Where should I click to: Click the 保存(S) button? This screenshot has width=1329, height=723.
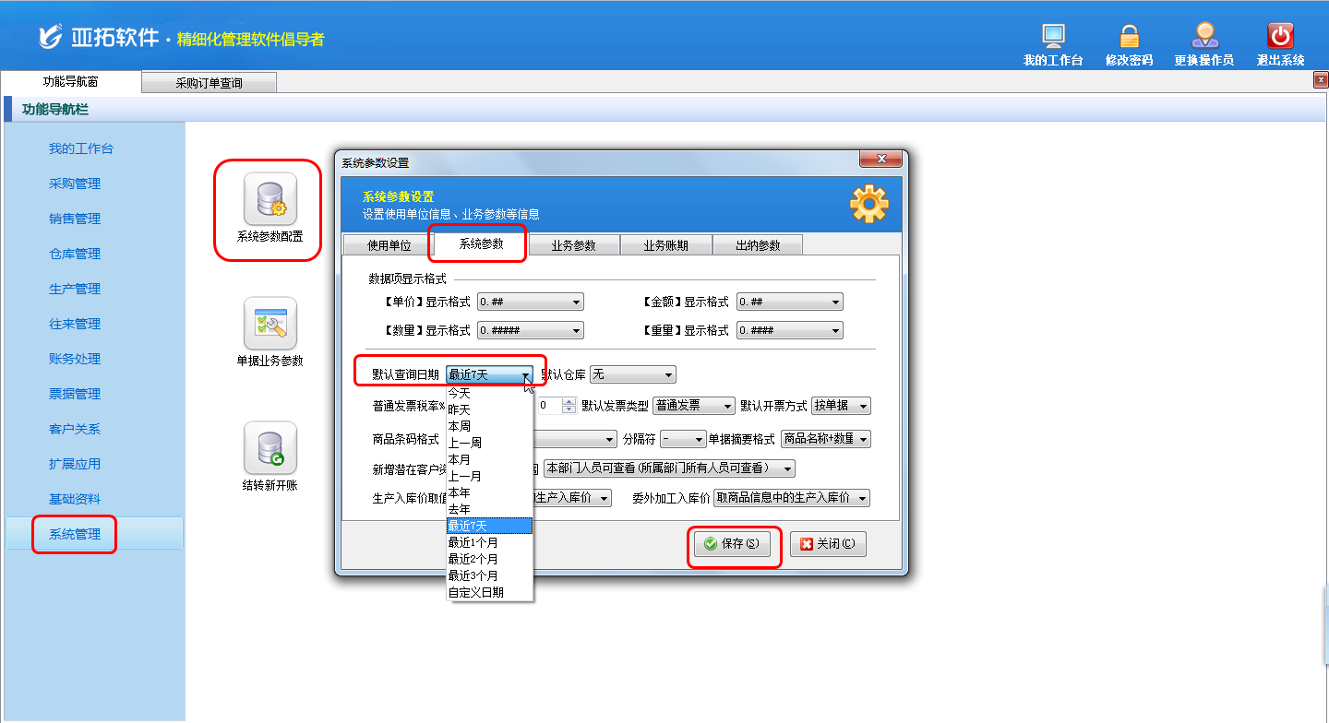point(730,544)
